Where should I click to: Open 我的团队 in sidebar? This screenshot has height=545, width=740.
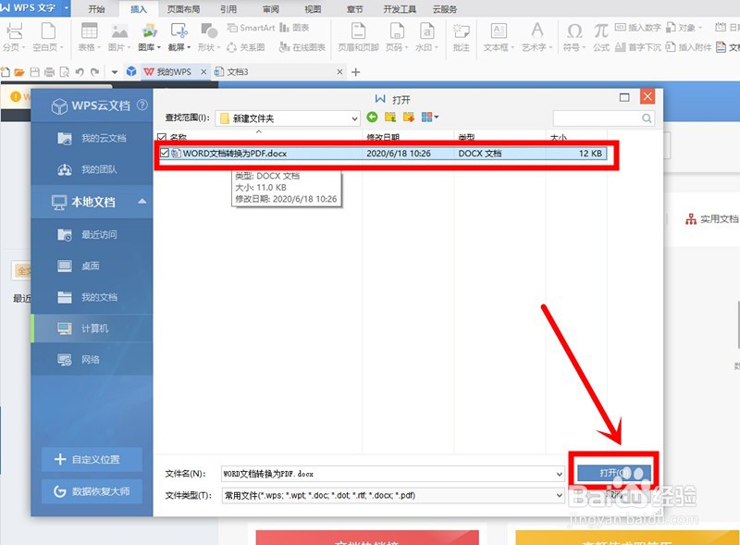tap(92, 169)
